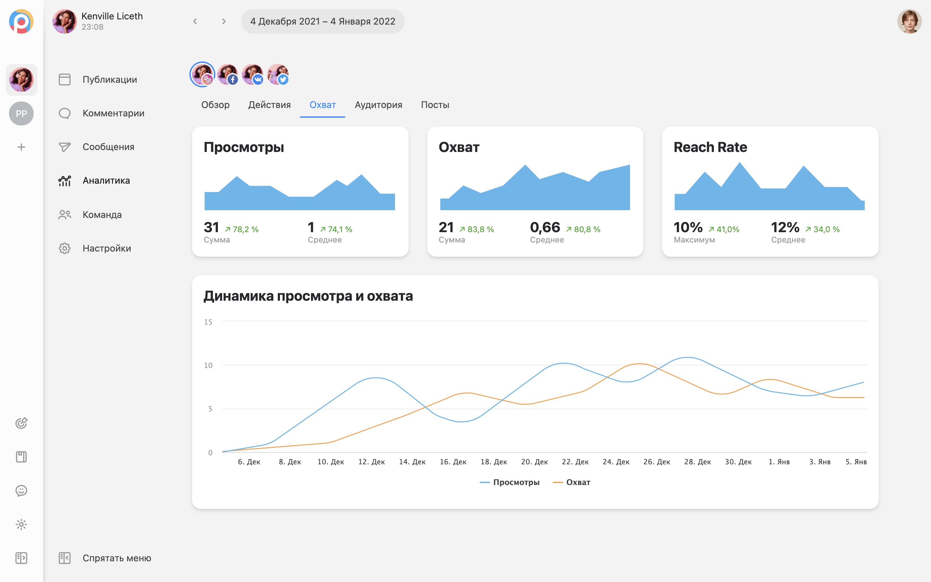Click the plus icon to add project
This screenshot has height=582, width=931.
(21, 147)
